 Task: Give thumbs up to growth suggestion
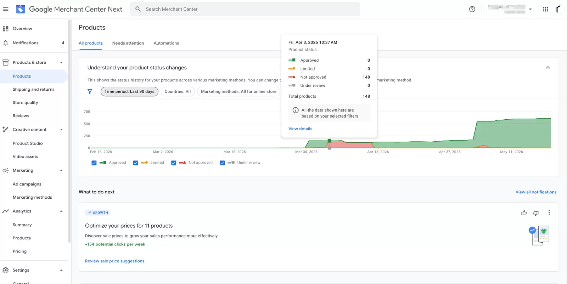[524, 213]
